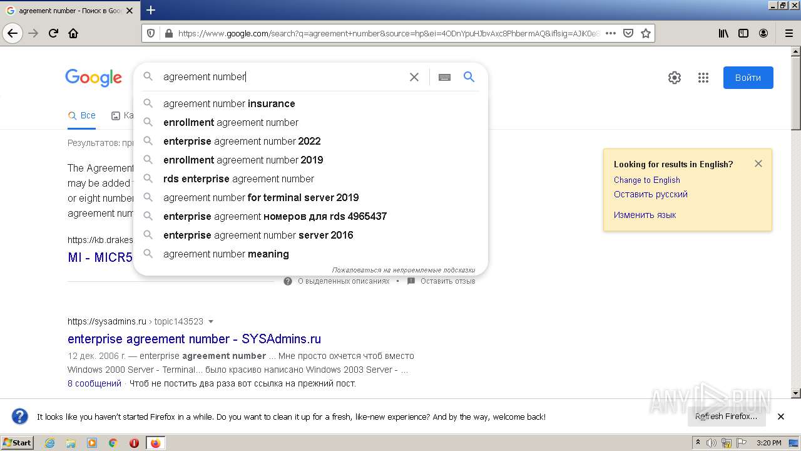Dismiss the Refresh Firefox notification bar
The height and width of the screenshot is (451, 801).
781,417
